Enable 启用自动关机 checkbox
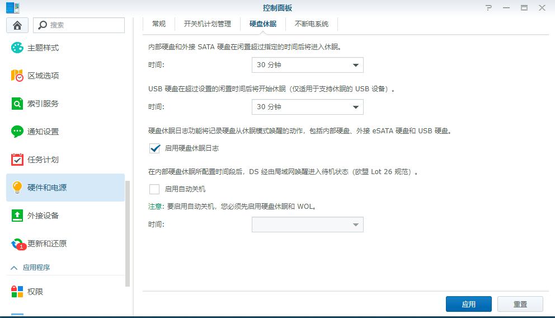 [x=154, y=189]
